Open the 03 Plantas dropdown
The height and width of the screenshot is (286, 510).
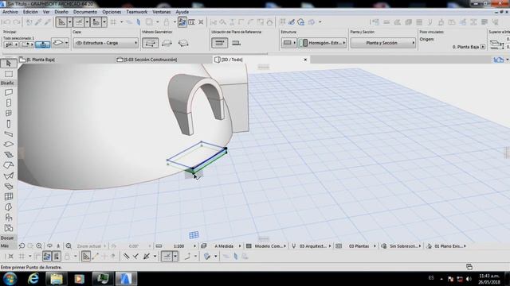(361, 246)
